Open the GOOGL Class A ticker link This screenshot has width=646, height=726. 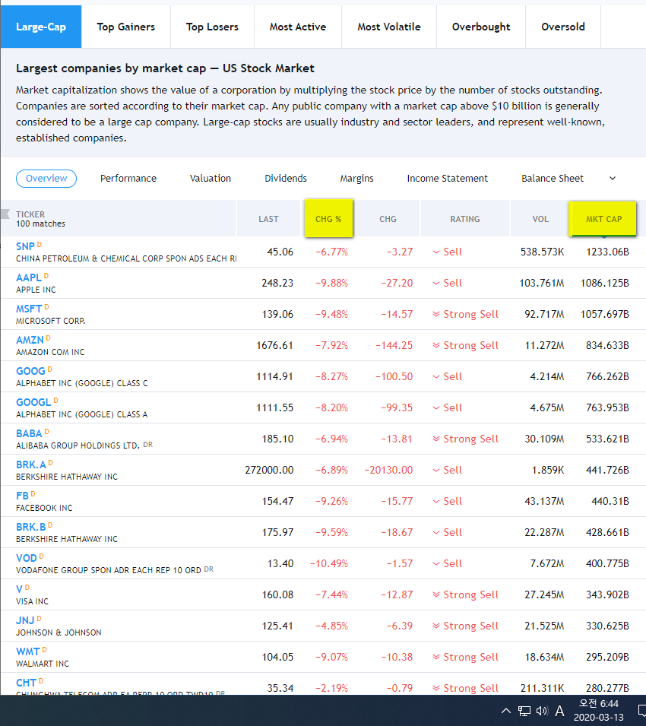33,402
